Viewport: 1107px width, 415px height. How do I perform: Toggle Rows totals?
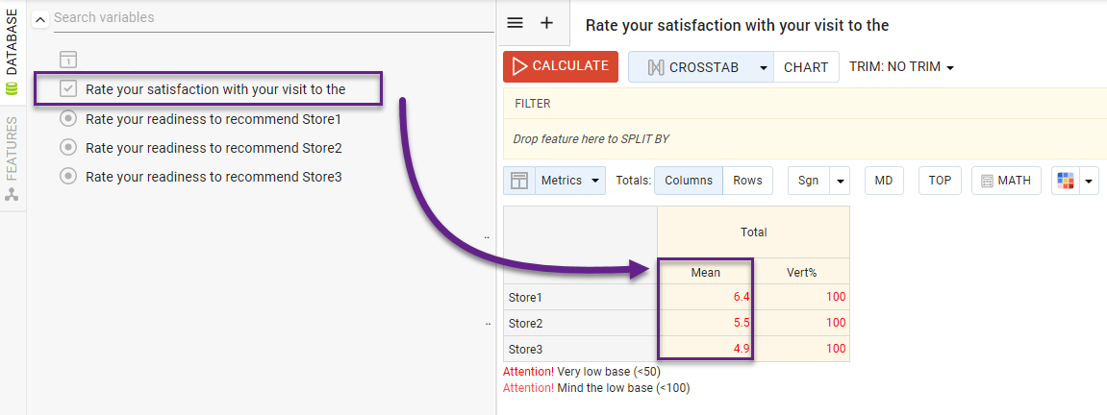(747, 181)
